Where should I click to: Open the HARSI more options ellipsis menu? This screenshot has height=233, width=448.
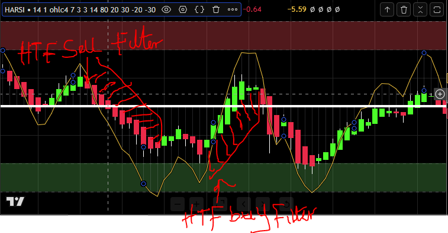(233, 9)
